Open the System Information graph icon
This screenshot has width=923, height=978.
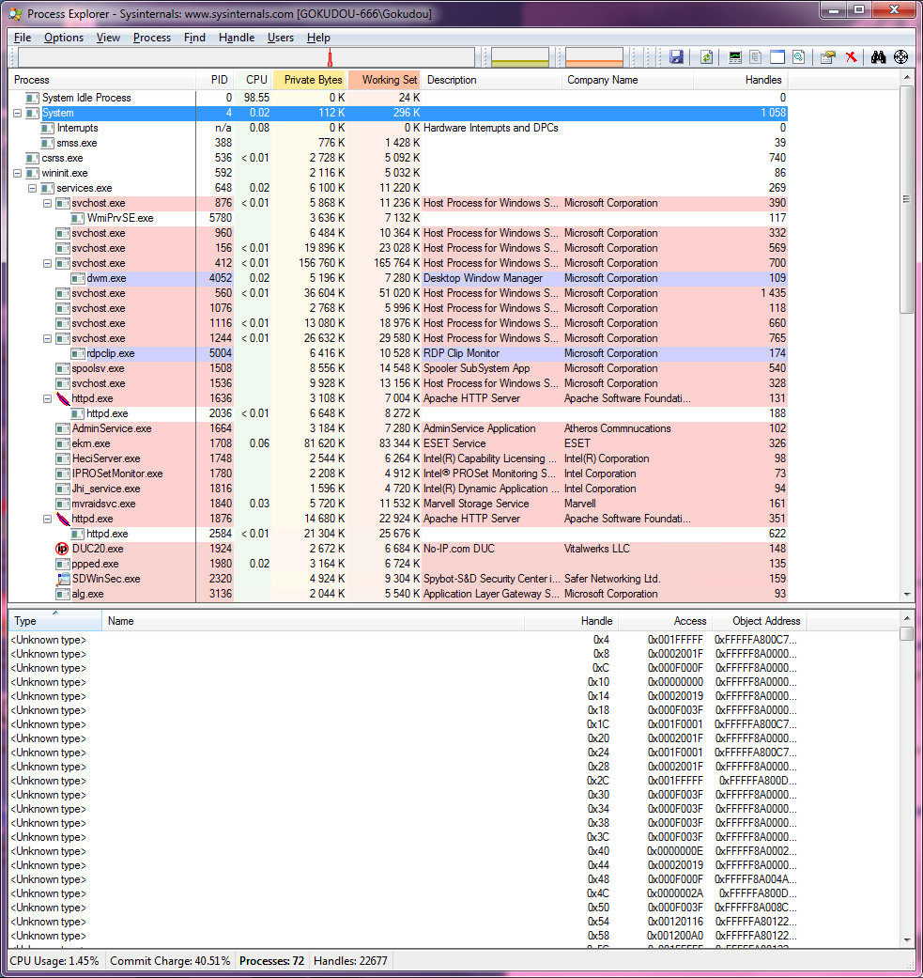coord(735,57)
